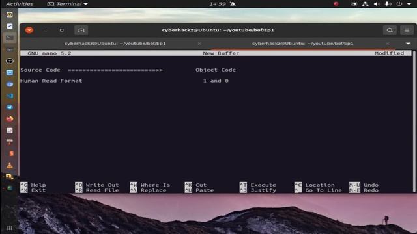The width and height of the screenshot is (417, 234).
Task: Click the topmost dock icon with the yellow ring
Action: 10,14
